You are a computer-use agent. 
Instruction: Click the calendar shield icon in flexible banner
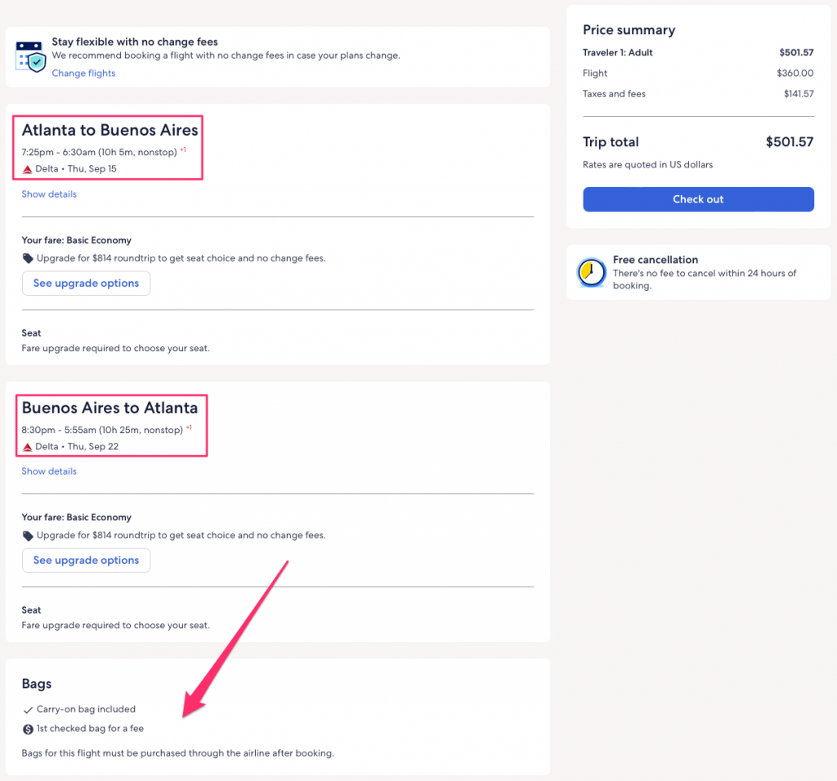tap(31, 56)
